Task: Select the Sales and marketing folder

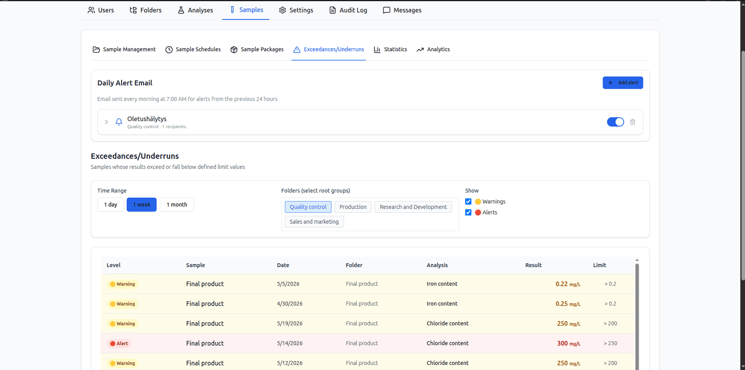Action: pyautogui.click(x=314, y=222)
